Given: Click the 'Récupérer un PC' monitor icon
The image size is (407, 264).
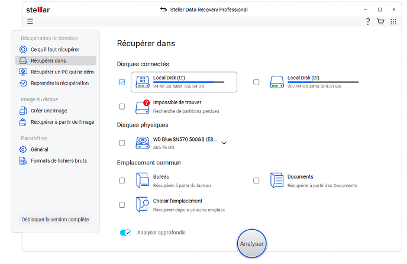Looking at the screenshot, I should [x=23, y=72].
